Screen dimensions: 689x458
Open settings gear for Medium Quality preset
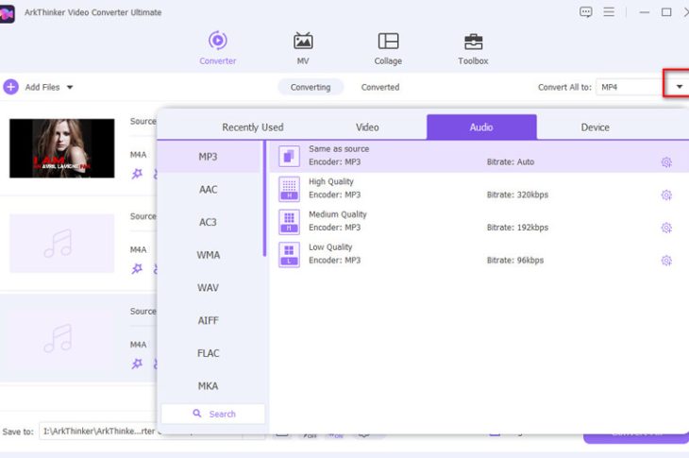[666, 228]
